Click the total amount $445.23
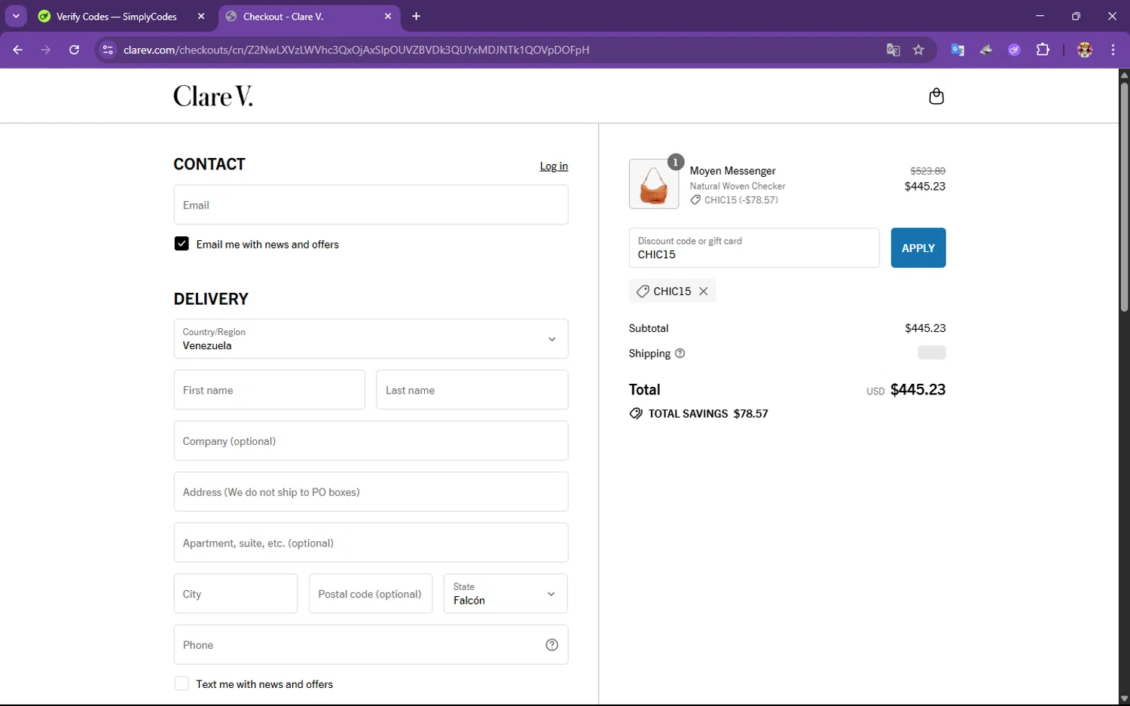Viewport: 1130px width, 706px height. point(918,390)
